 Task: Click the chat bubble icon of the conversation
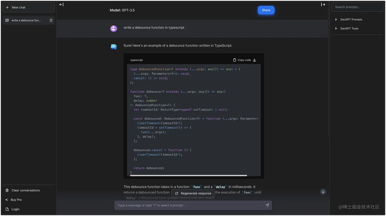[7, 20]
